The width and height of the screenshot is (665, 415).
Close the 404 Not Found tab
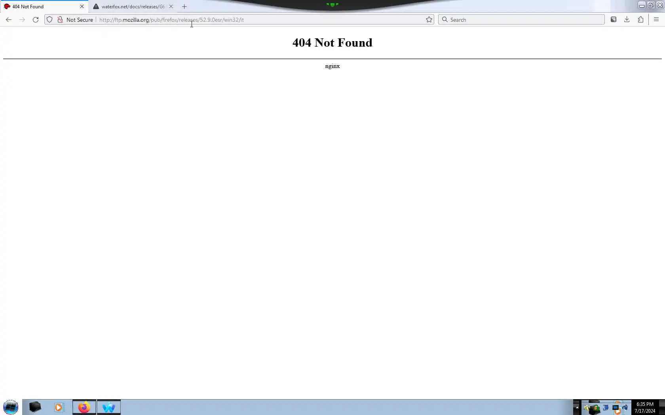pos(82,7)
